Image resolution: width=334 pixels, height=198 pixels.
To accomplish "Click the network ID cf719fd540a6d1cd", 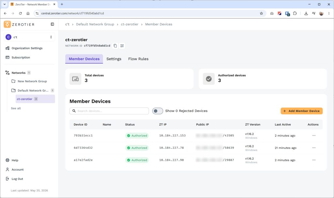I will 97,46.
